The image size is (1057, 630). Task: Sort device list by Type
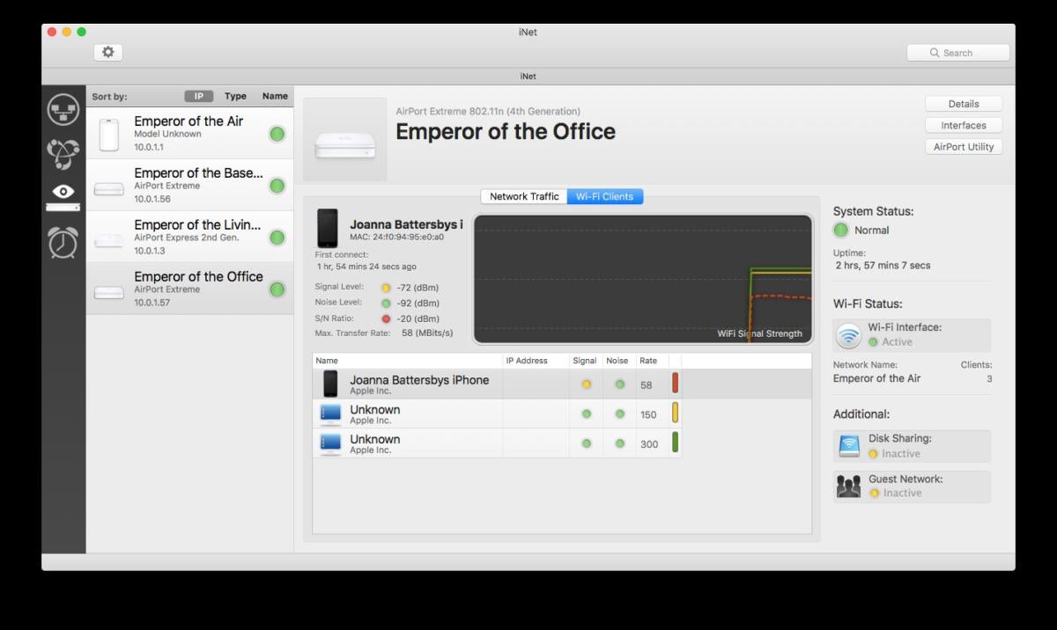235,96
